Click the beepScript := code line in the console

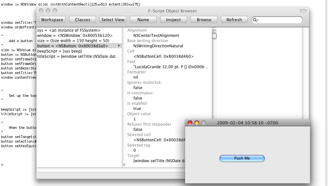click(x=18, y=109)
